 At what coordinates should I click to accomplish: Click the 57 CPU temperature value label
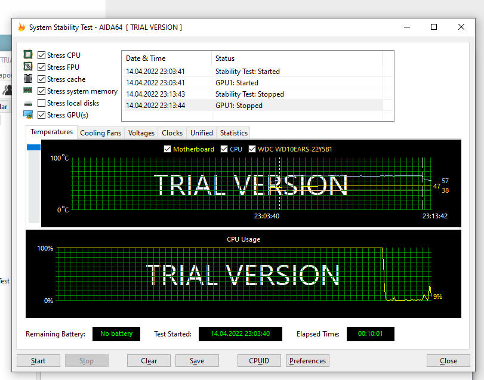(x=445, y=181)
